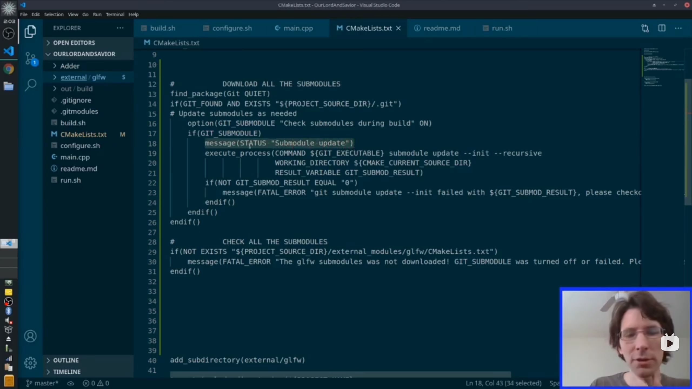Open the Terminal menu

click(x=115, y=14)
